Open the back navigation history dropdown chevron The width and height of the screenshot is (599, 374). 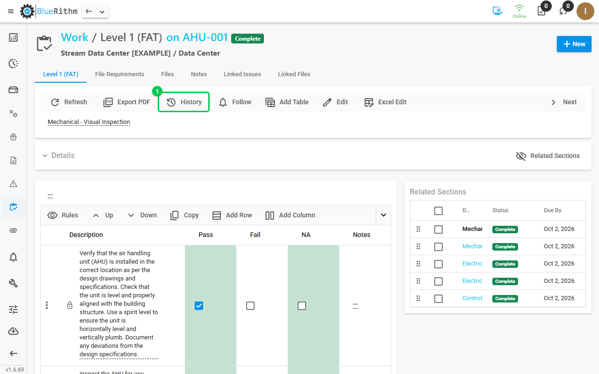[102, 12]
